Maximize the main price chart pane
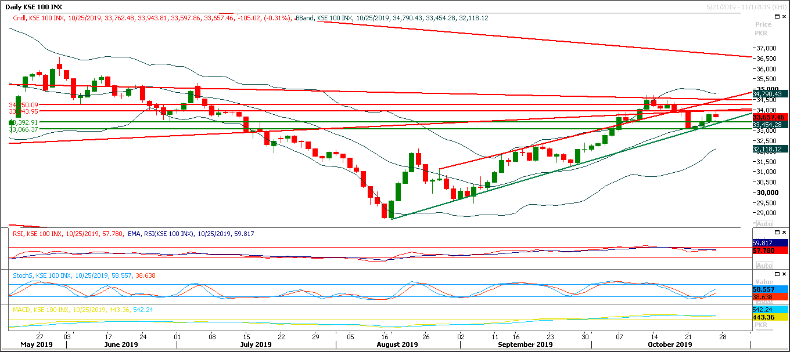This screenshot has height=352, width=790. pyautogui.click(x=777, y=17)
